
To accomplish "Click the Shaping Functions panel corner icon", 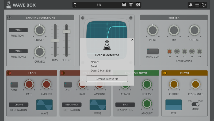I will [9, 18].
